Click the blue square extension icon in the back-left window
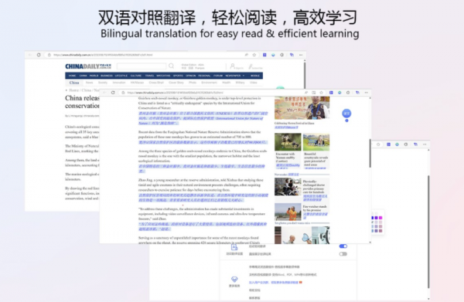Viewport: 464px width, 302px height. (x=264, y=55)
